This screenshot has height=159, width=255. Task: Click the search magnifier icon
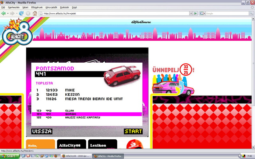[x=251, y=13]
